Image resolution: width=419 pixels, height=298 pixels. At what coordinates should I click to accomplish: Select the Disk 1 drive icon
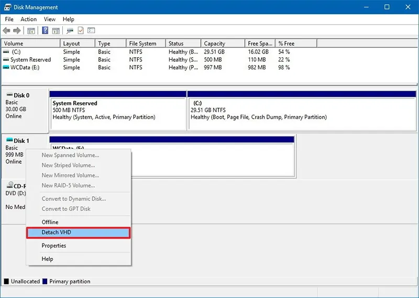9,140
